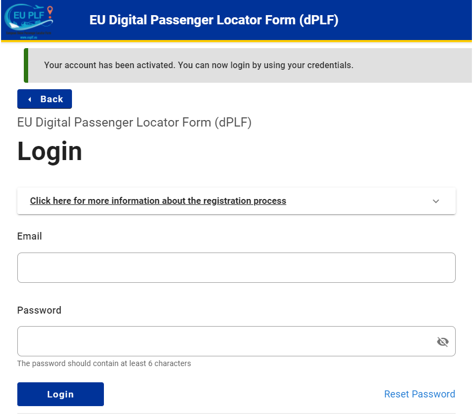
Task: Click the crossed-out eye icon in password field
Action: [443, 341]
